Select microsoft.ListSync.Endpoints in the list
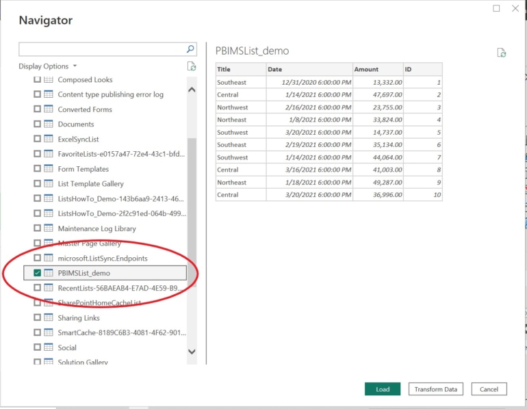The image size is (527, 409). pyautogui.click(x=102, y=259)
